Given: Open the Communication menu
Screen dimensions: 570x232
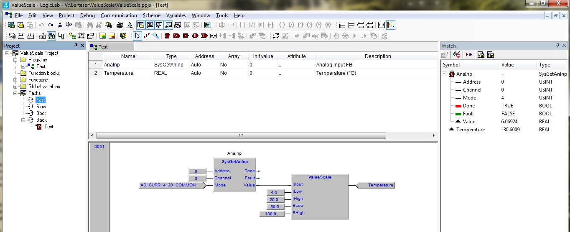Looking at the screenshot, I should pyautogui.click(x=119, y=15).
